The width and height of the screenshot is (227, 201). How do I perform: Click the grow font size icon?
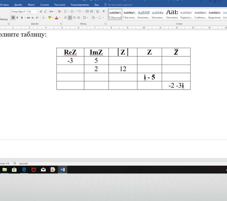coord(41,11)
